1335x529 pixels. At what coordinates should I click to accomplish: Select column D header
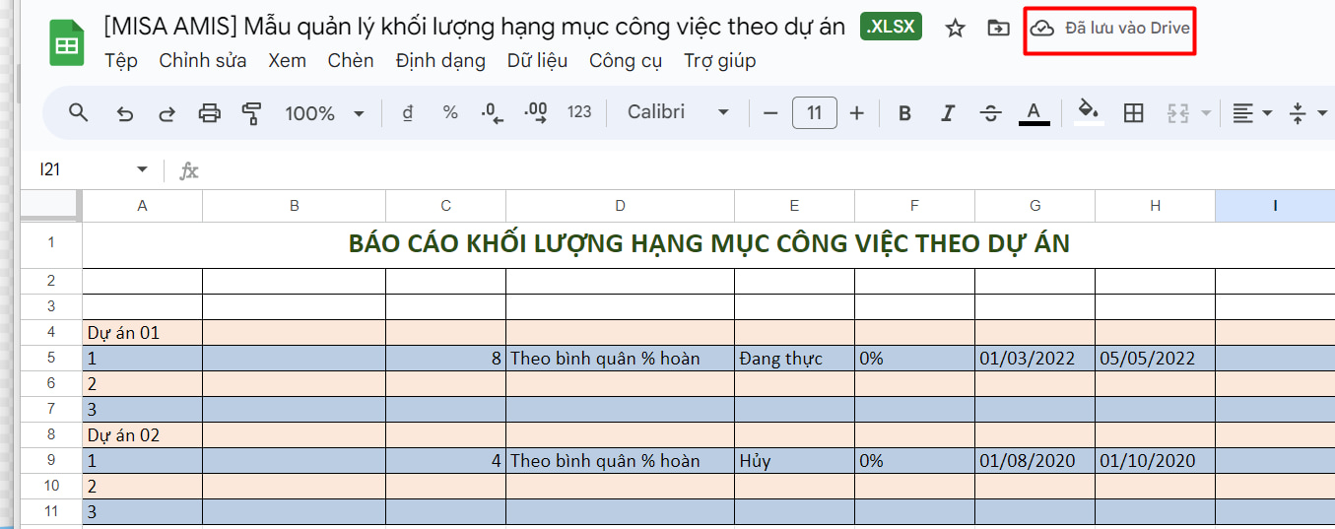tap(620, 206)
